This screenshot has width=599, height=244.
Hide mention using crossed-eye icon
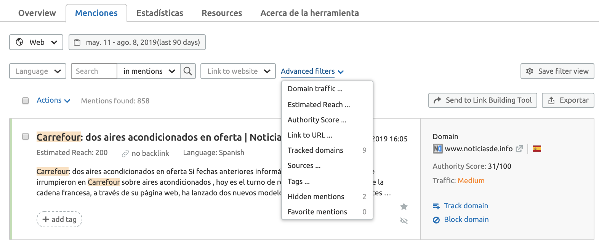pyautogui.click(x=404, y=221)
